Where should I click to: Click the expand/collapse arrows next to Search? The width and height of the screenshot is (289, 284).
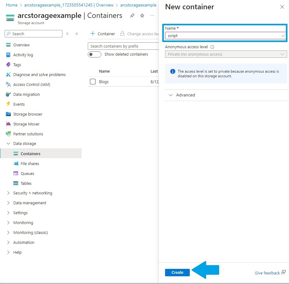tap(67, 34)
